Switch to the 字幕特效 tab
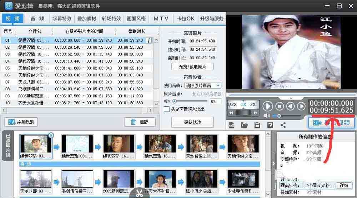Image resolution: width=357 pixels, height=198 pixels. [62, 18]
